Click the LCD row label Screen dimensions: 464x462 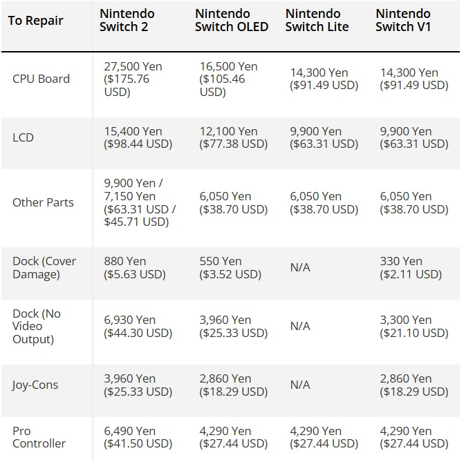pos(23,137)
